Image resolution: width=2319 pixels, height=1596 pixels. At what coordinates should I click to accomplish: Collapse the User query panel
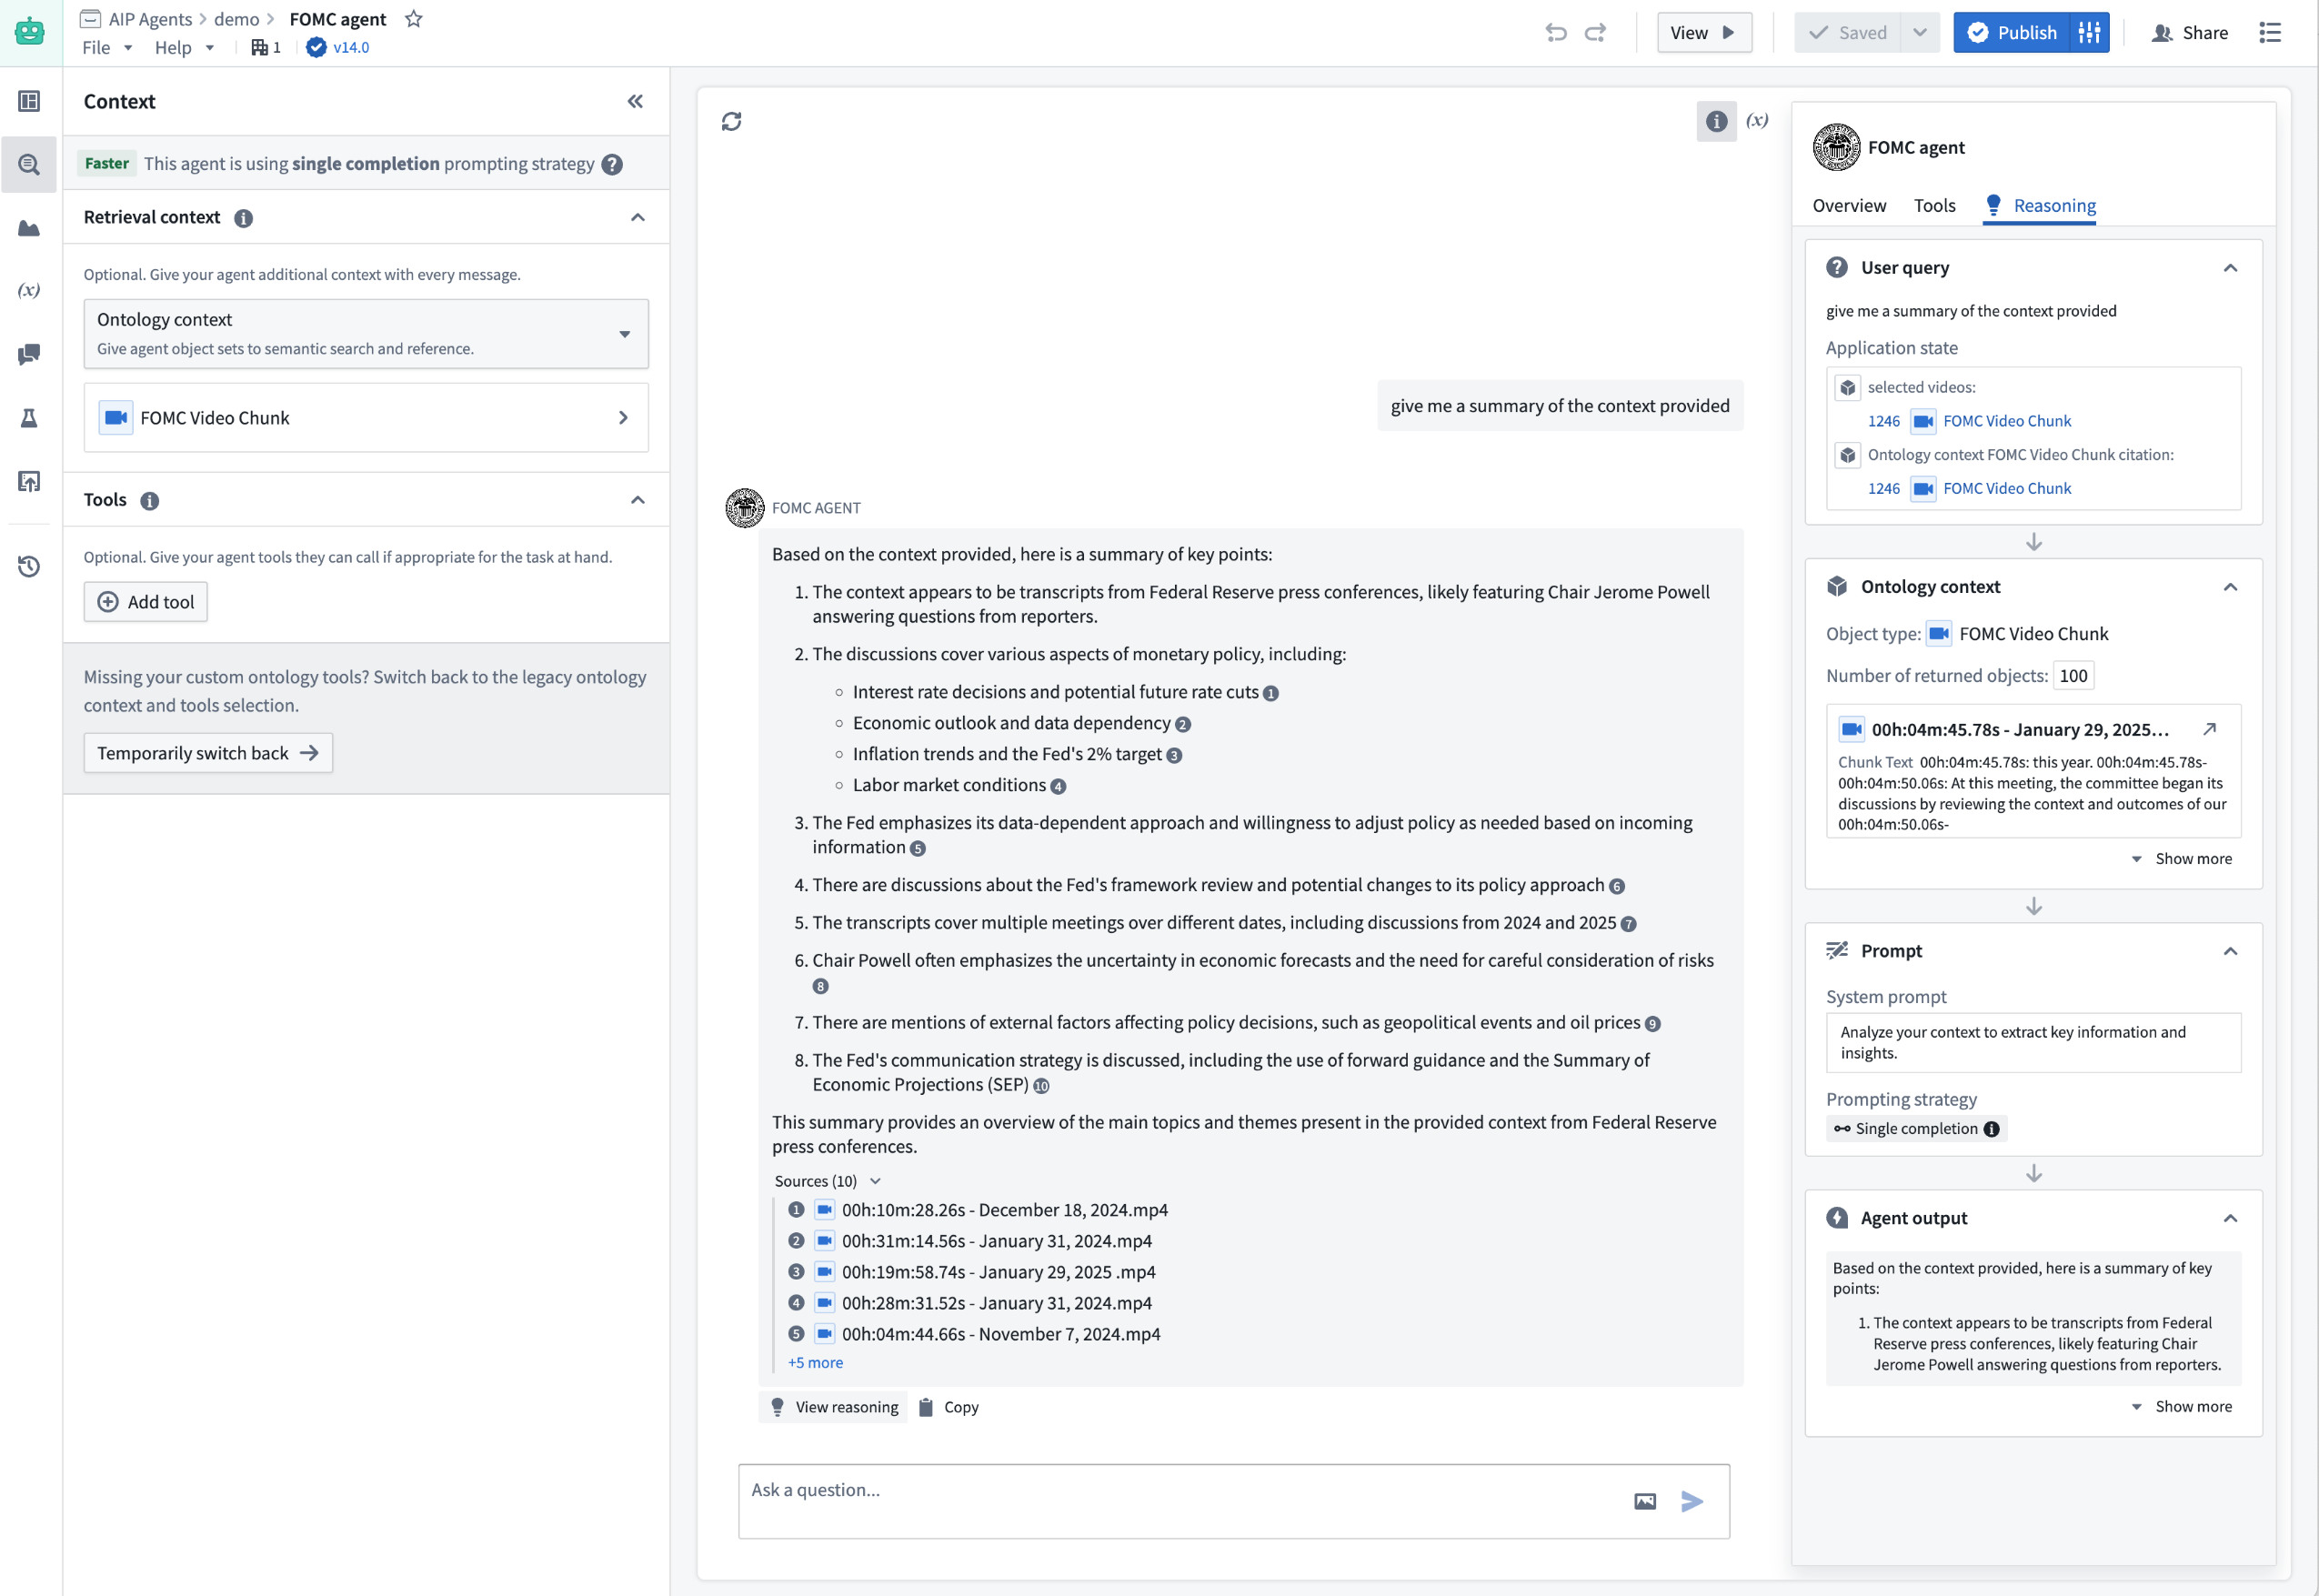click(x=2230, y=267)
